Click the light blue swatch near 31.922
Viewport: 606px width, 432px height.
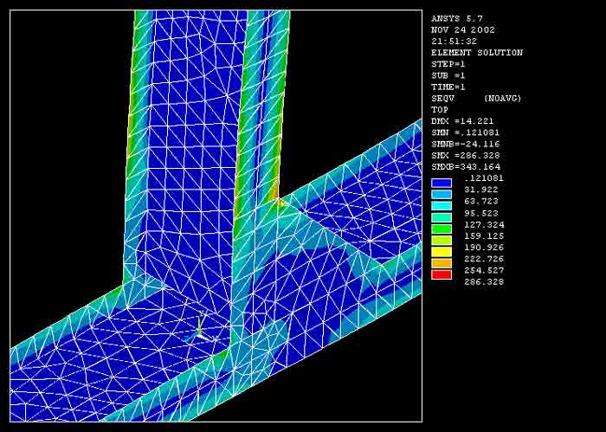[x=442, y=195]
